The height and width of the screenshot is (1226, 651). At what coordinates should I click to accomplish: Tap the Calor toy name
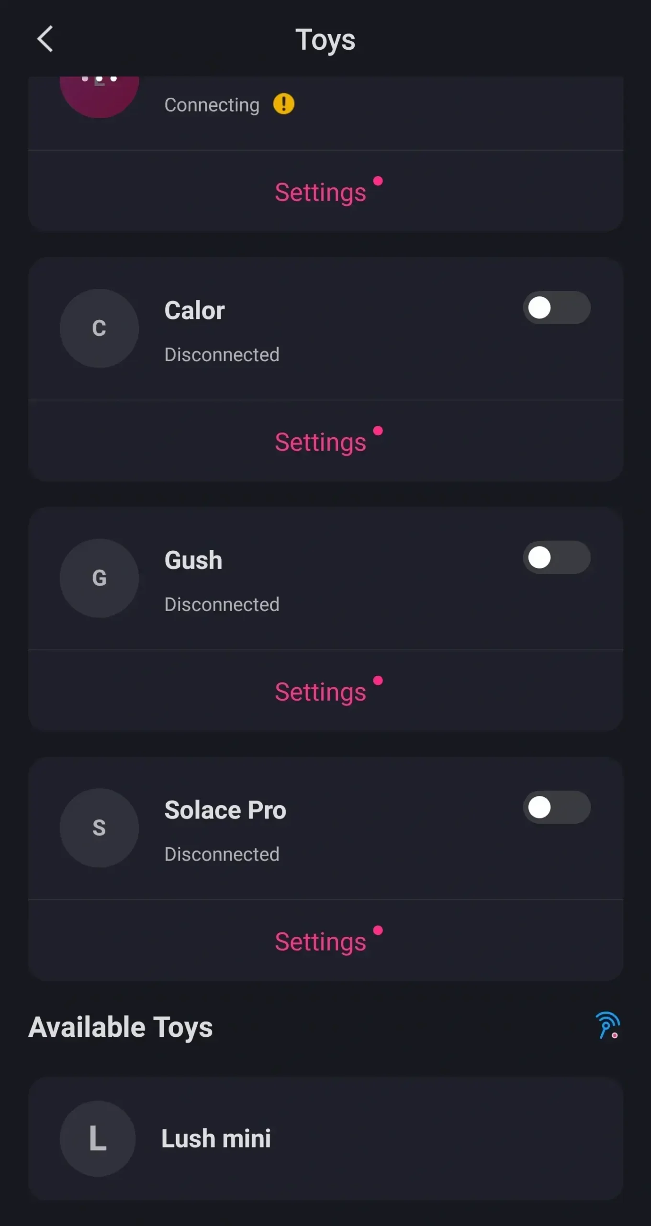pos(194,310)
